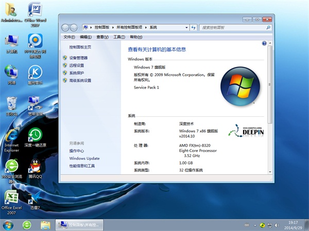Click the Show desktop strip on taskbar
309x231 pixels.
[306, 225]
